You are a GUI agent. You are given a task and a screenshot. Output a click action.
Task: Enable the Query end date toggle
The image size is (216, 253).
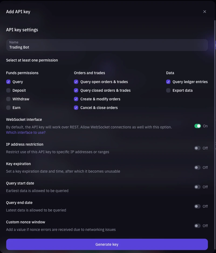197,206
